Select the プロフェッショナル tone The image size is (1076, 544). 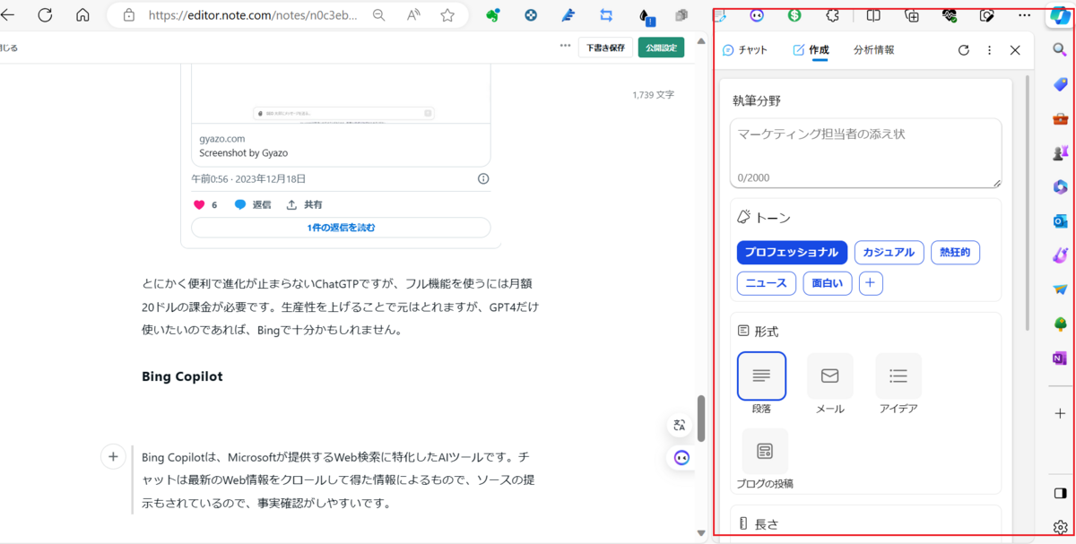click(792, 253)
